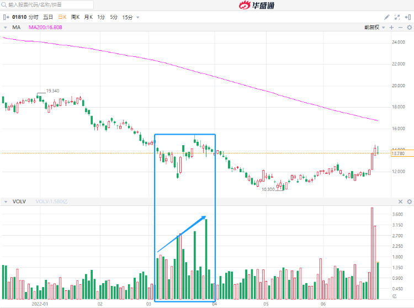Expand the MA indicator dropdown

(6, 27)
